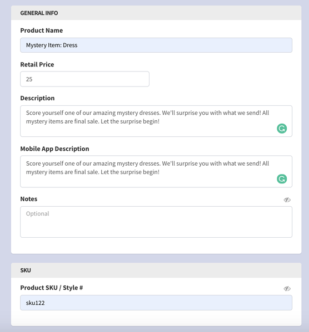The height and width of the screenshot is (332, 309).
Task: Click the Mobile App Description label
Action: coord(54,149)
